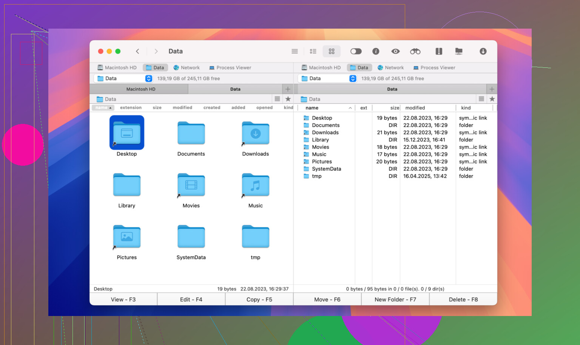
Task: Click the Copy - F5 button
Action: pyautogui.click(x=259, y=299)
